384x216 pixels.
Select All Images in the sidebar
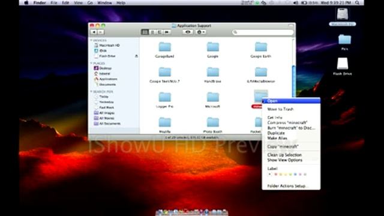[104, 113]
